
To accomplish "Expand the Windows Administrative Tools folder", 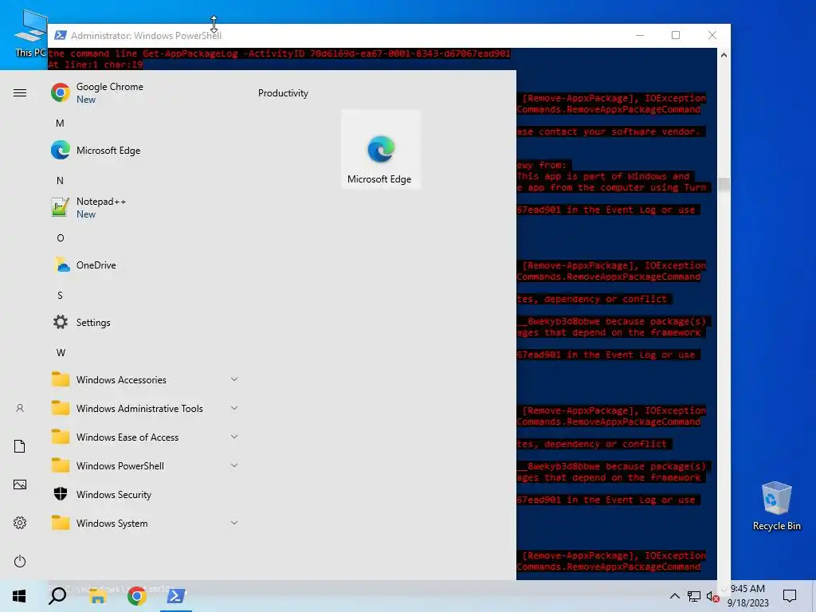I will (146, 409).
